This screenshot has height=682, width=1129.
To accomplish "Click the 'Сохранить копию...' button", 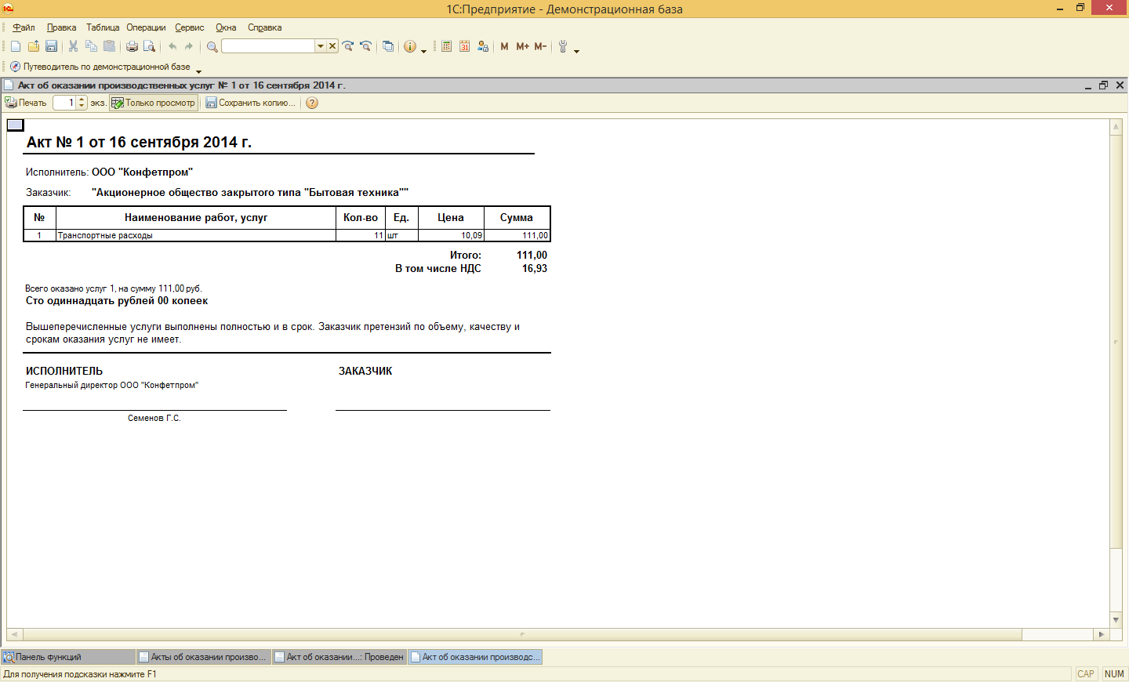I will (x=251, y=103).
